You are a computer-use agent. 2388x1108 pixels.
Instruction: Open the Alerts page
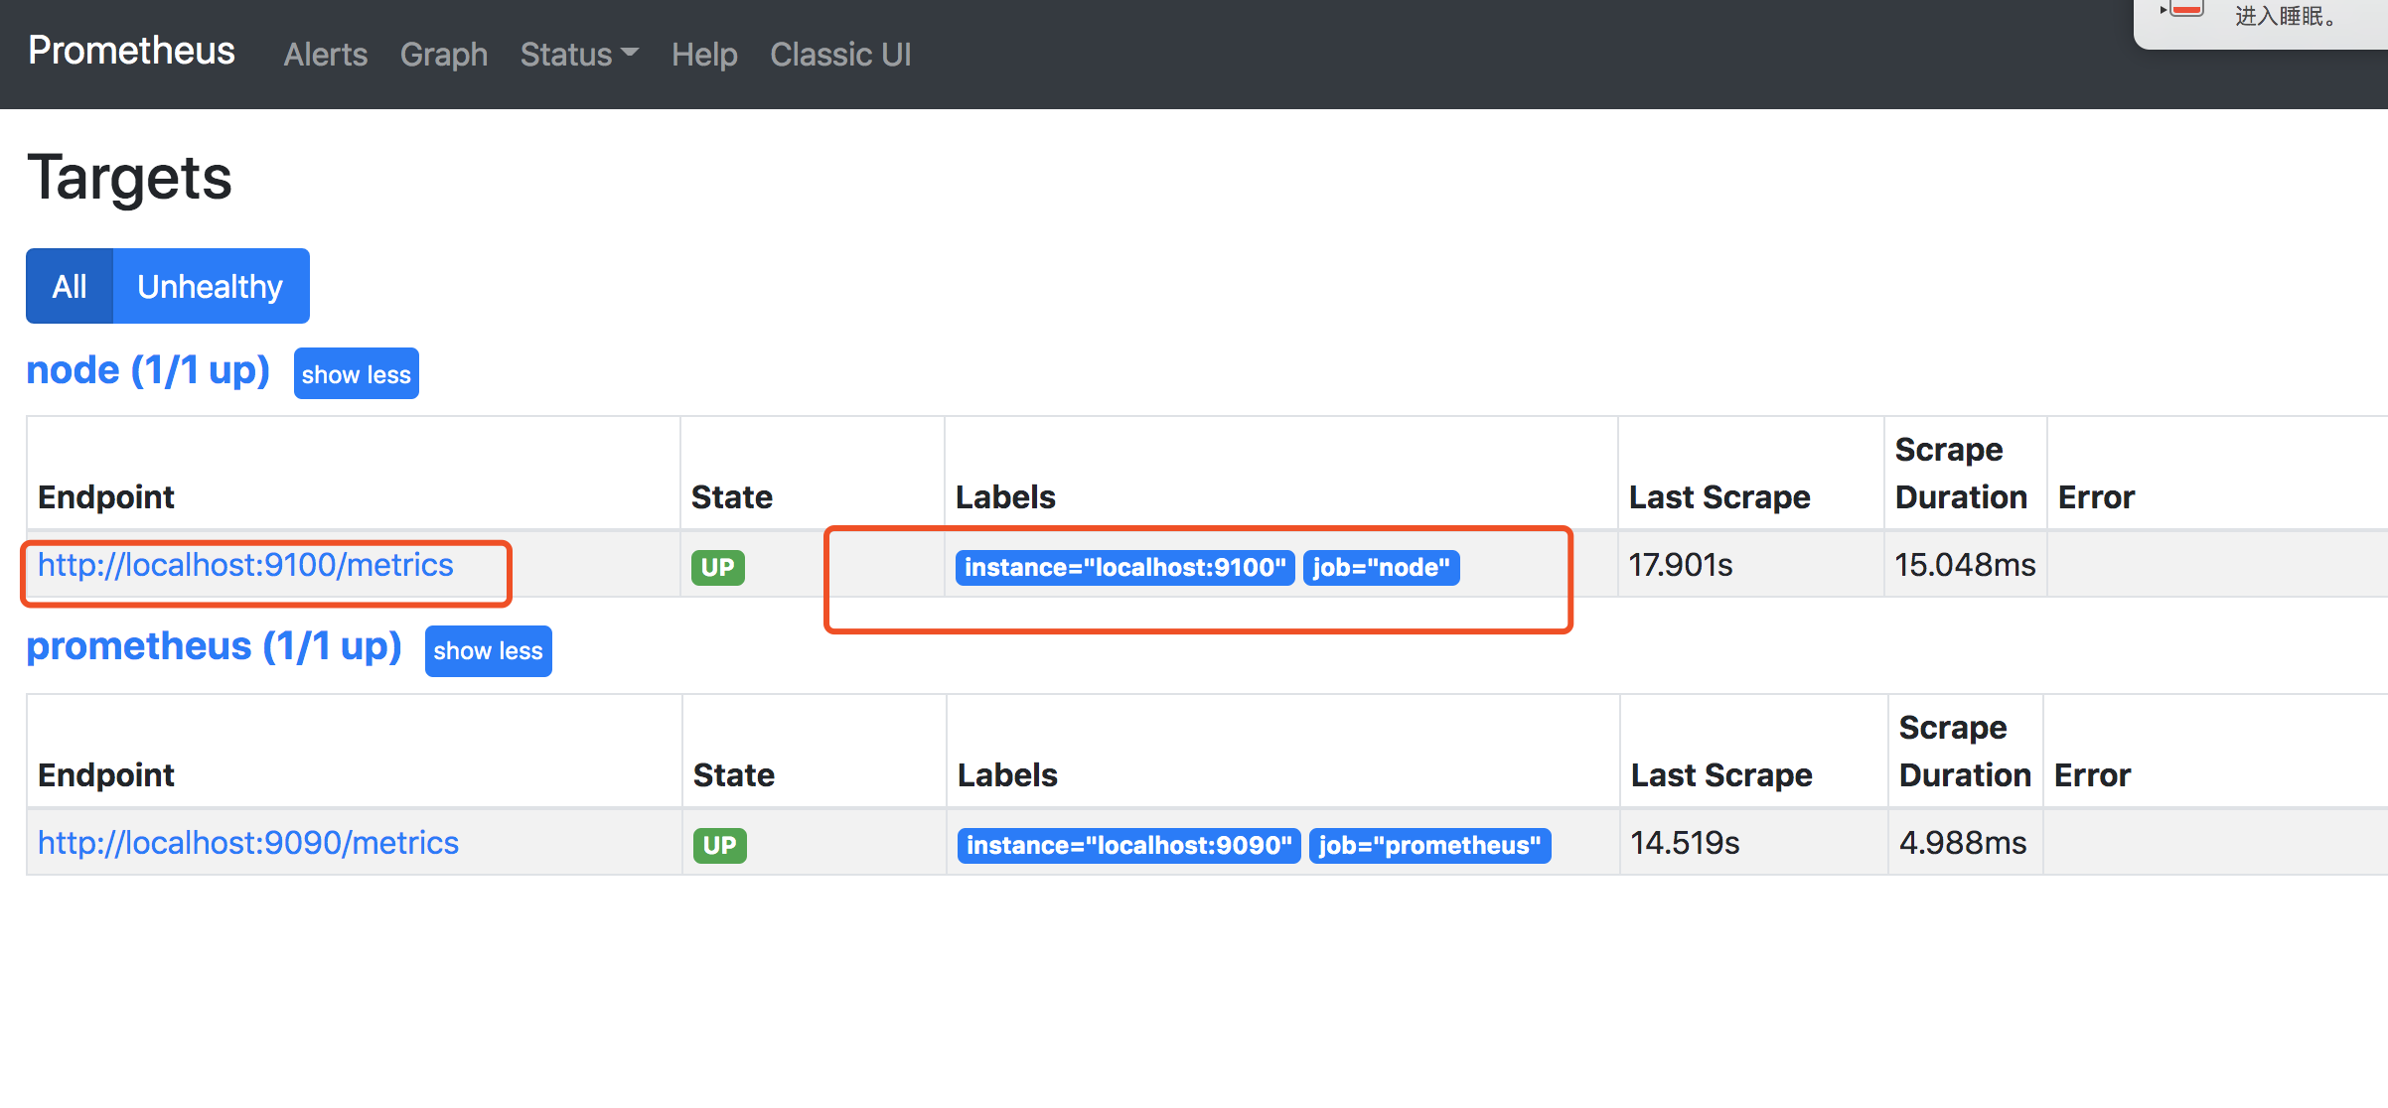pos(325,55)
